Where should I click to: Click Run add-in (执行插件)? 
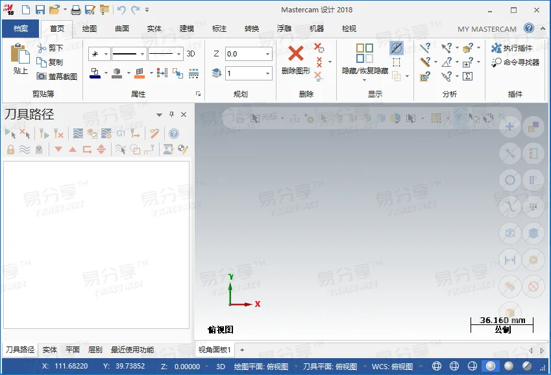(511, 48)
